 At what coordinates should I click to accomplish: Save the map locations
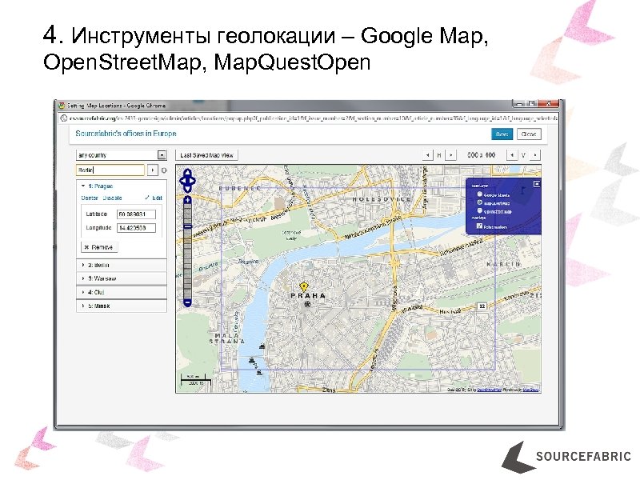coord(502,134)
